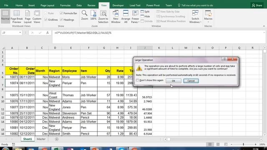Switch to Master sheet tab
The width and height of the screenshot is (267, 150).
[x=41, y=139]
